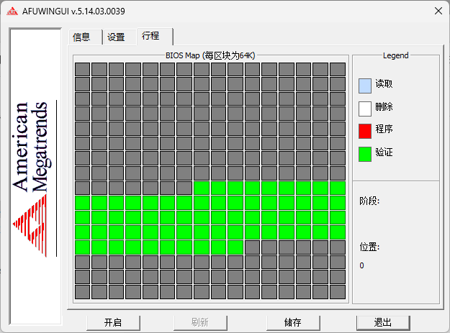Click the American Megatrends logo panel
Viewport: 450px width, 333px height.
(35, 176)
